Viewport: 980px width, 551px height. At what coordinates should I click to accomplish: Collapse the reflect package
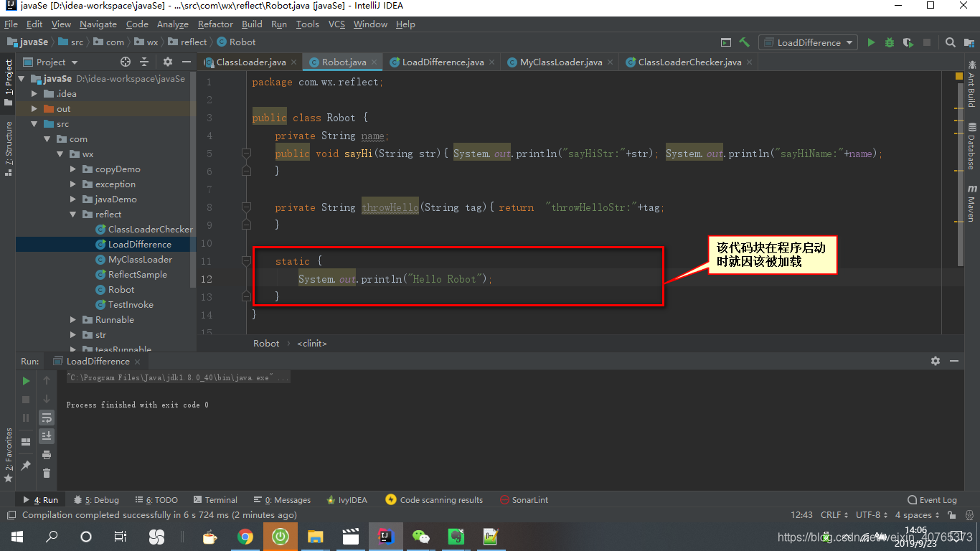click(73, 215)
